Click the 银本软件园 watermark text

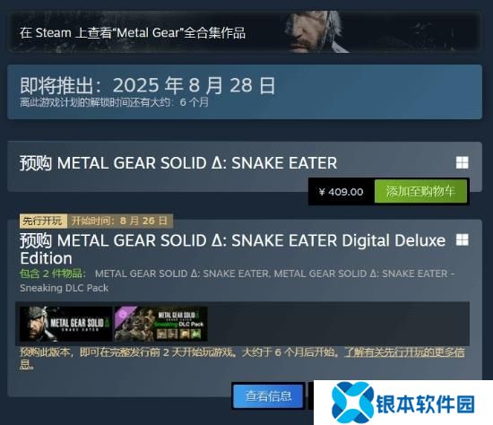[x=425, y=404]
